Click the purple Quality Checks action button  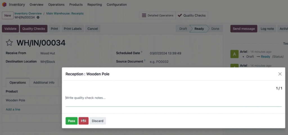34,29
